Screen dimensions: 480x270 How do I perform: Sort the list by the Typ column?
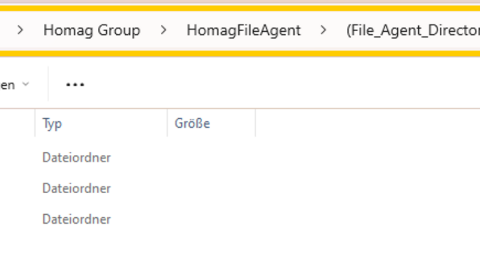tap(101, 124)
